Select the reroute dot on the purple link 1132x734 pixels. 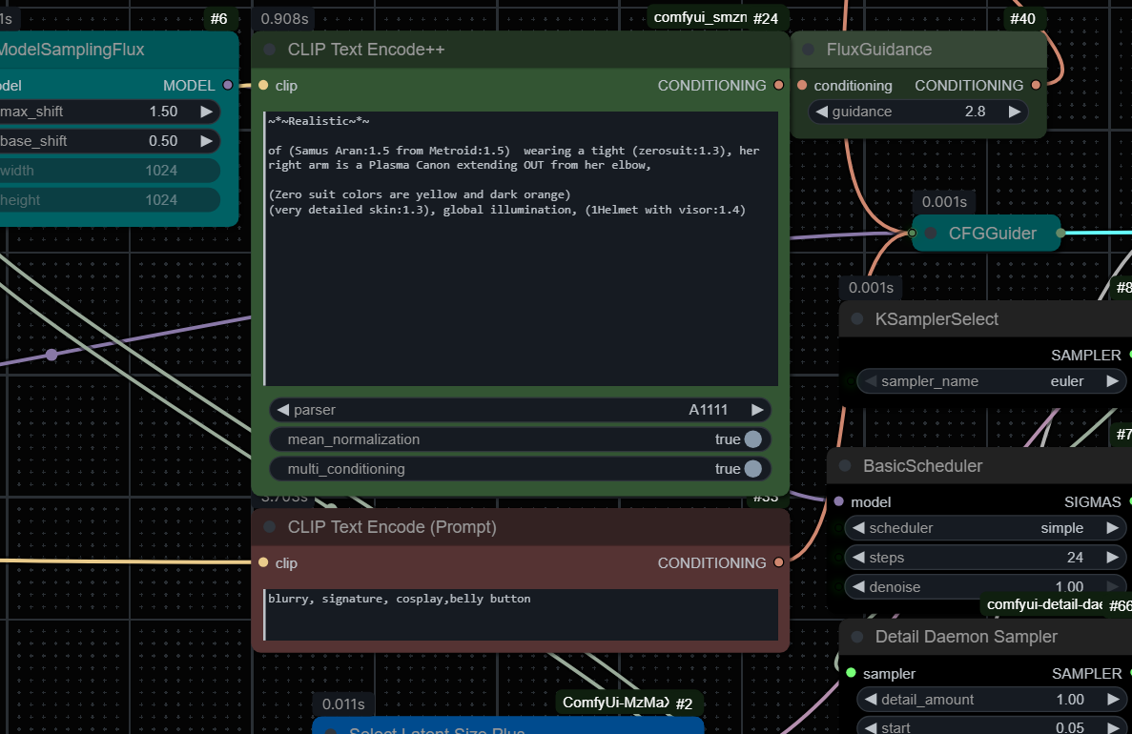pos(51,355)
